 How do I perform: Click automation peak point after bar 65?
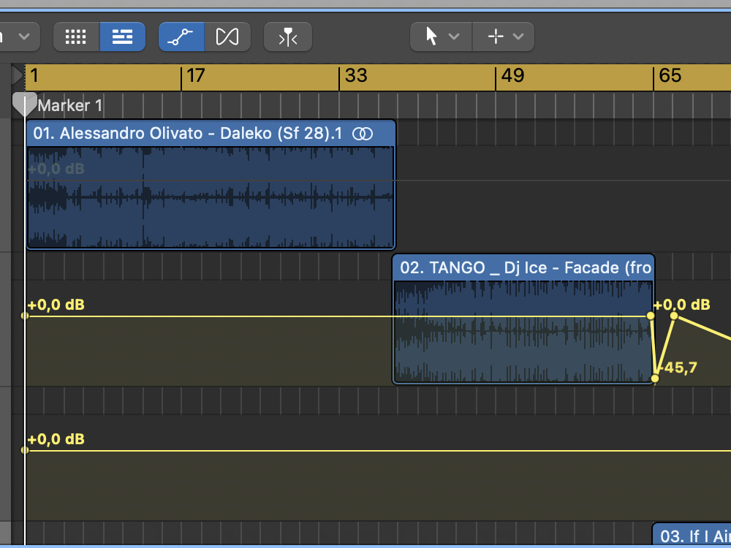tap(674, 316)
